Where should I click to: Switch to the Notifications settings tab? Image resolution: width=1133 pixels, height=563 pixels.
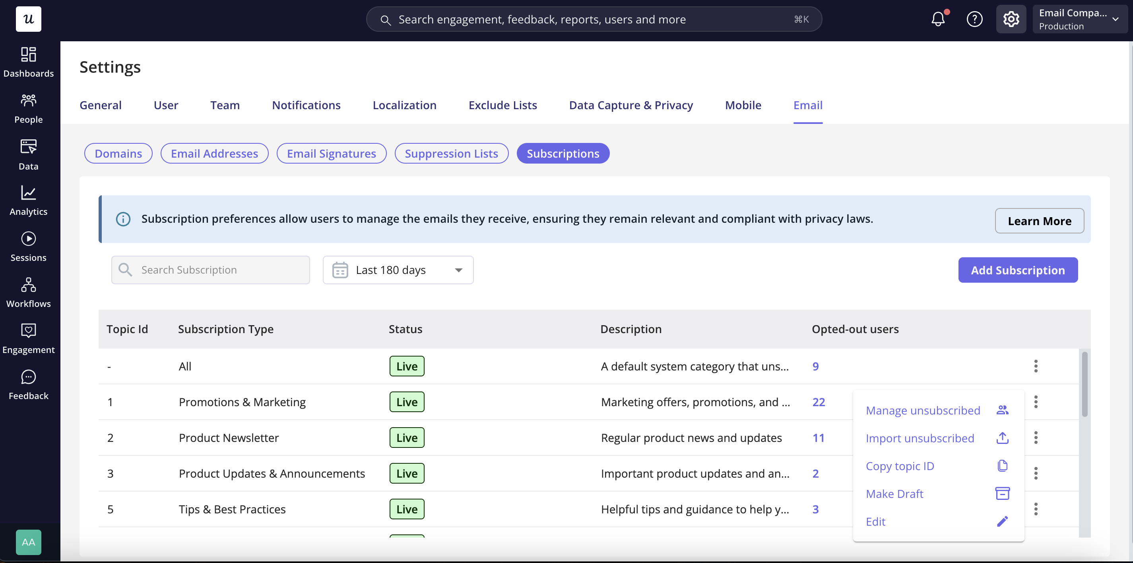click(306, 105)
